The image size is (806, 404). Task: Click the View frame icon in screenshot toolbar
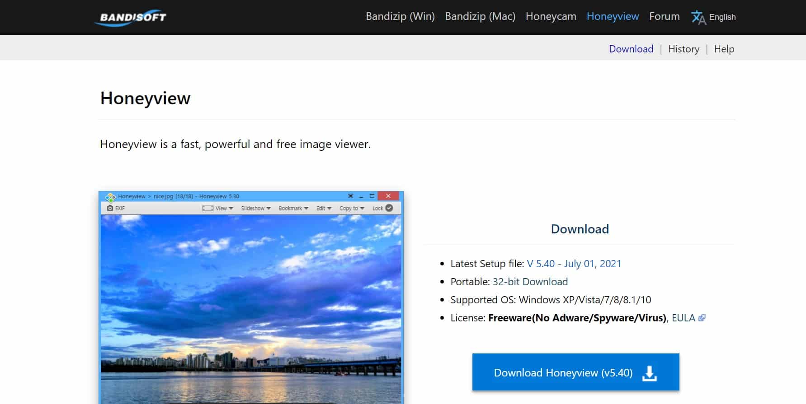(x=207, y=208)
